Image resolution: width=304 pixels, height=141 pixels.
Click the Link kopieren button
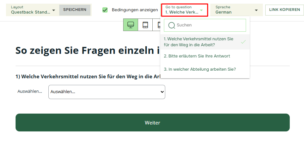284,10
